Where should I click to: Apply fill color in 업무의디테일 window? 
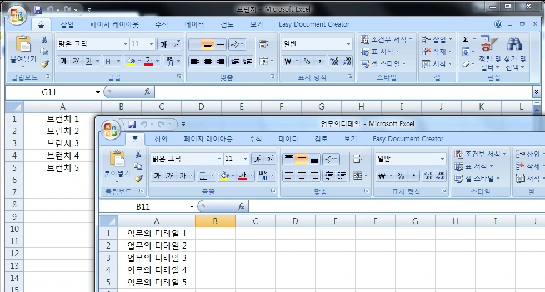coord(224,176)
